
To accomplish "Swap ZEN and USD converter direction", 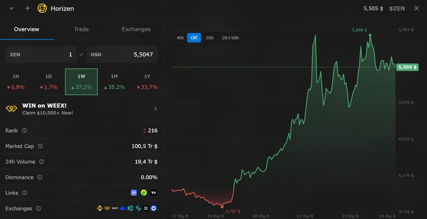I will click(x=81, y=55).
